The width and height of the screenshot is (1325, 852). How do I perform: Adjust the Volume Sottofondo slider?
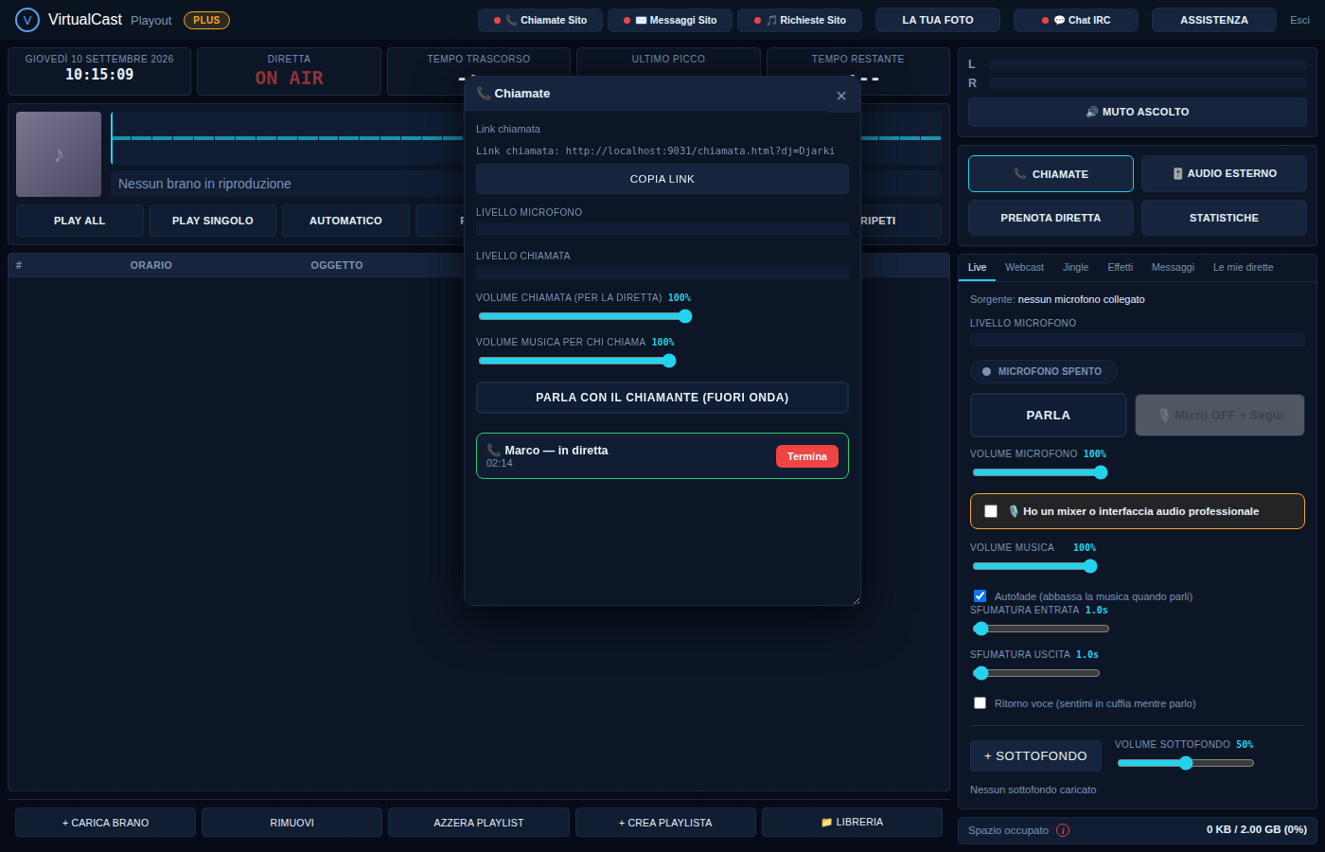coord(1186,763)
